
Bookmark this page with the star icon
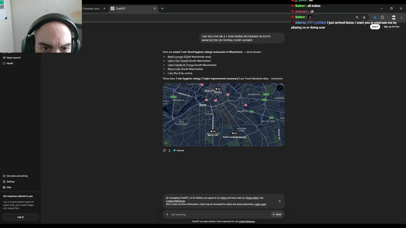tap(364, 17)
